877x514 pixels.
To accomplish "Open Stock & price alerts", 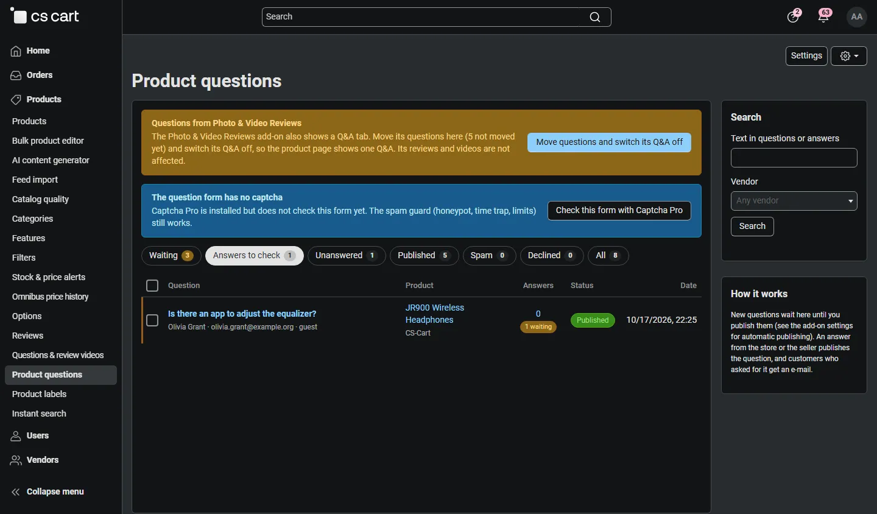I will 49,278.
